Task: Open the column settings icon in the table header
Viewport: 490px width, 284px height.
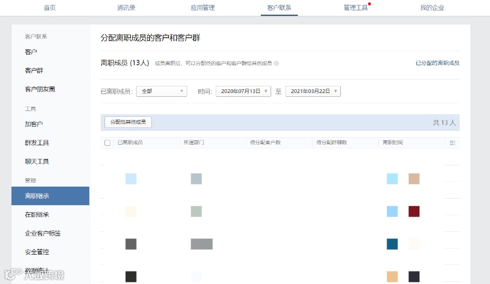Action: 452,143
